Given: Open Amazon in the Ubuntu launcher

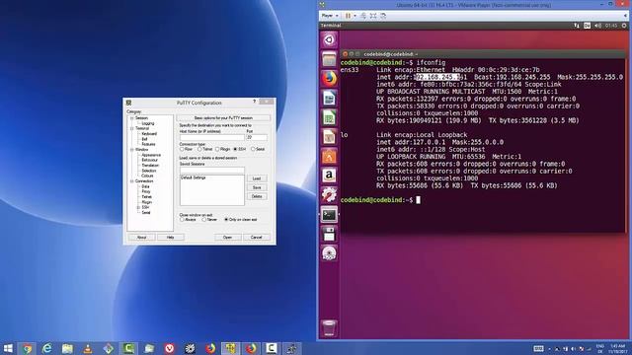Looking at the screenshot, I should (x=329, y=176).
